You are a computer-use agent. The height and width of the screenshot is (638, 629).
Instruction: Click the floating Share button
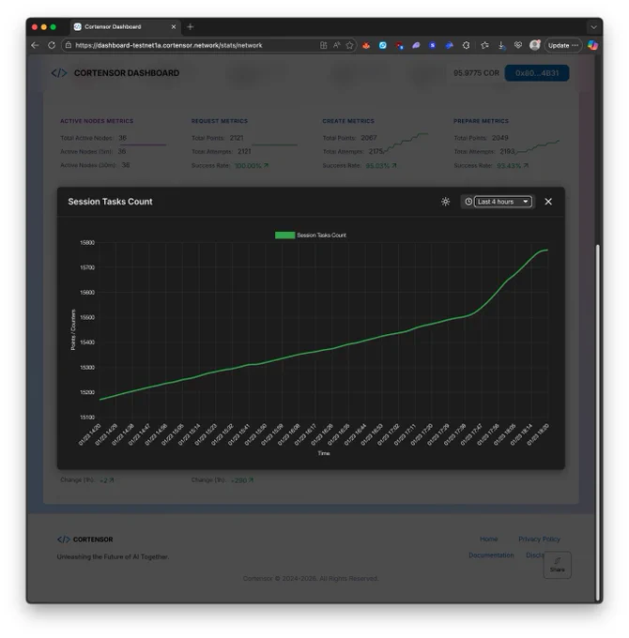pos(558,565)
